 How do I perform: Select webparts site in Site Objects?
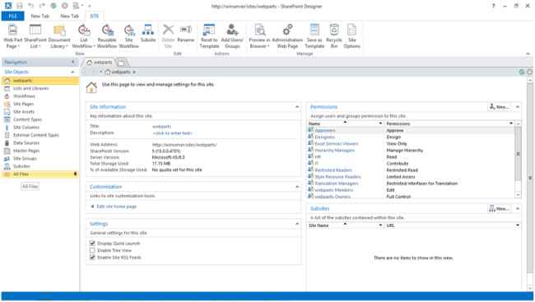[x=40, y=81]
